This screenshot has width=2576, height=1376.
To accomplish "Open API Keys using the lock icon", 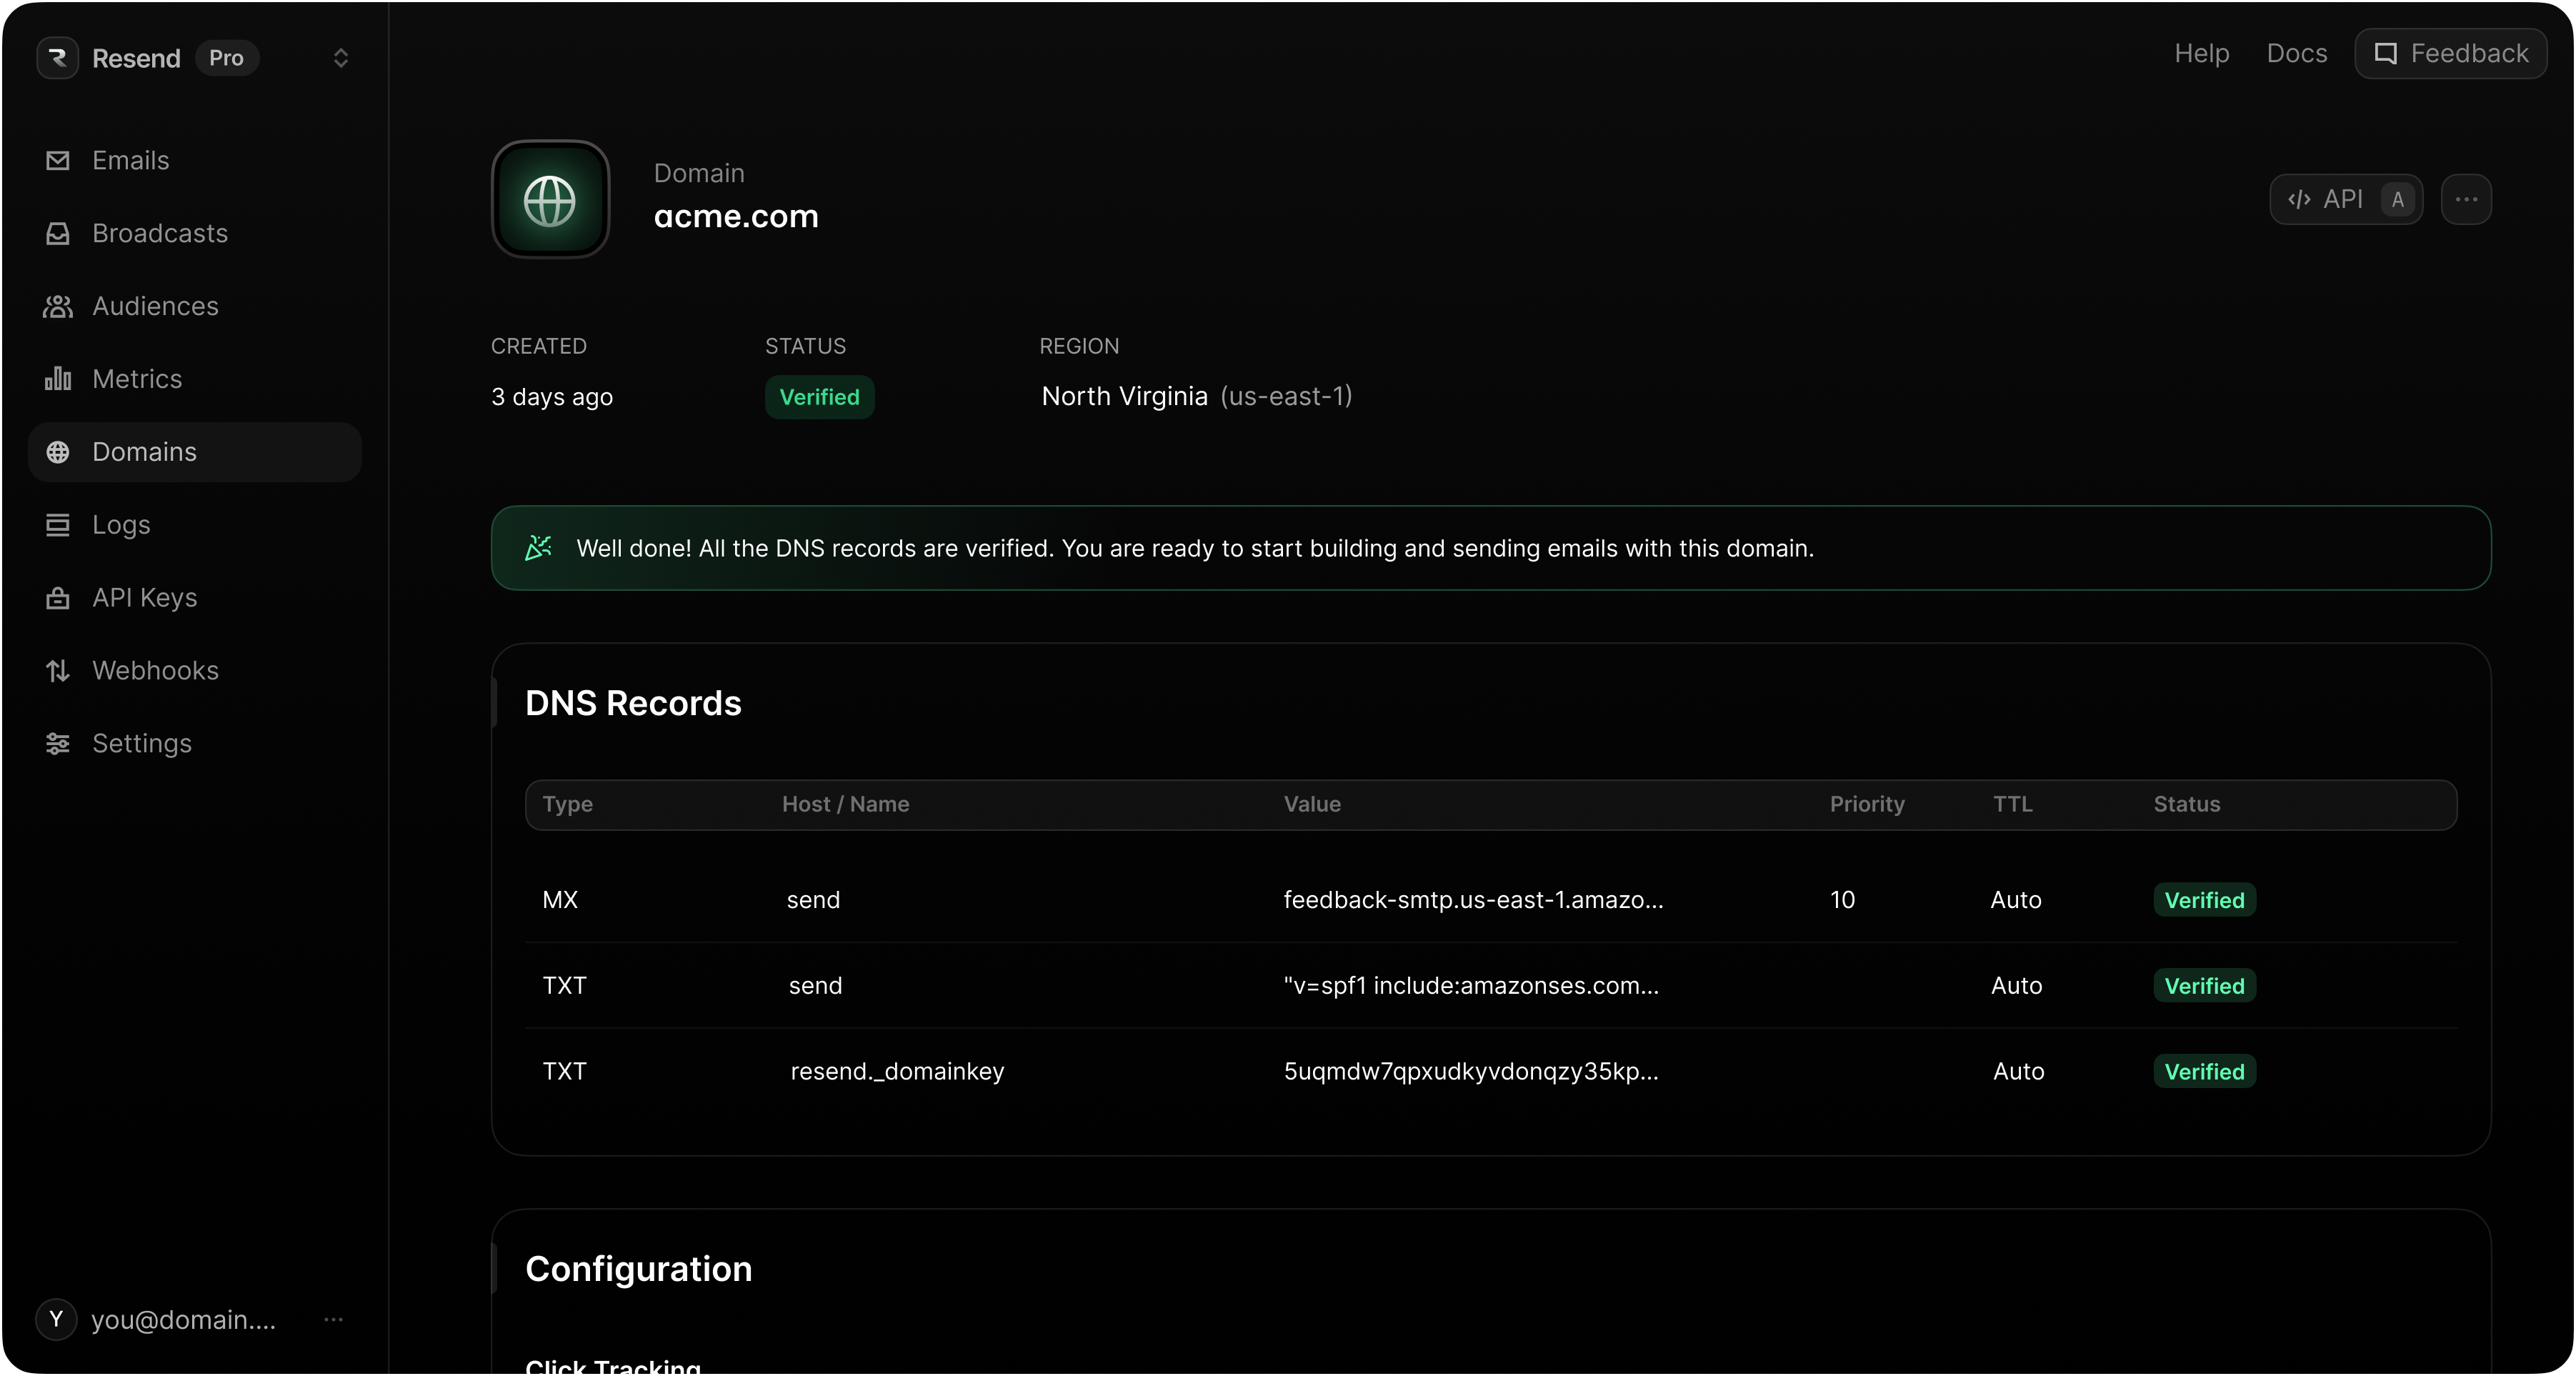I will pyautogui.click(x=58, y=597).
